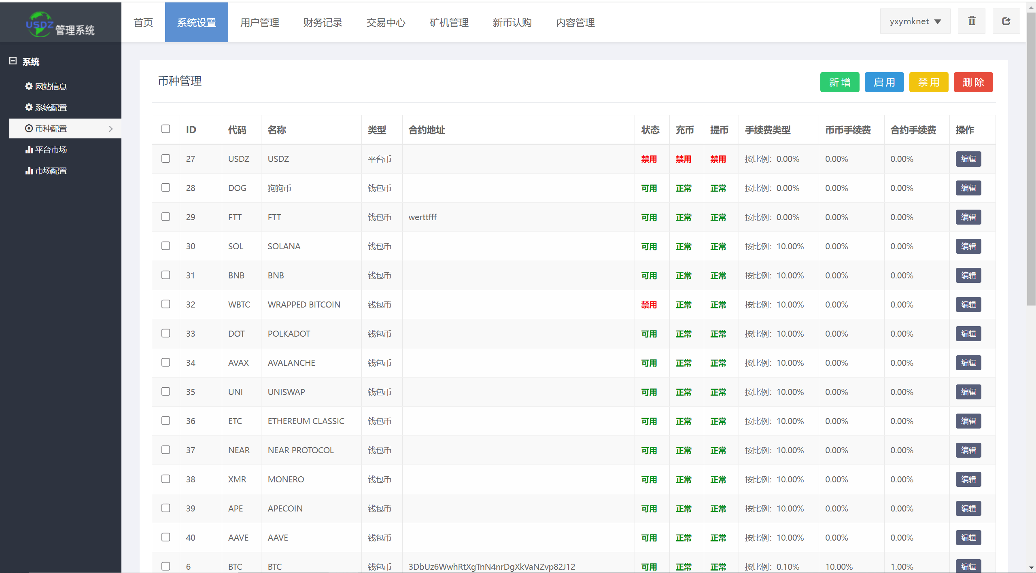Image resolution: width=1036 pixels, height=573 pixels.
Task: Check the NEAR row checkbox
Action: [x=166, y=450]
